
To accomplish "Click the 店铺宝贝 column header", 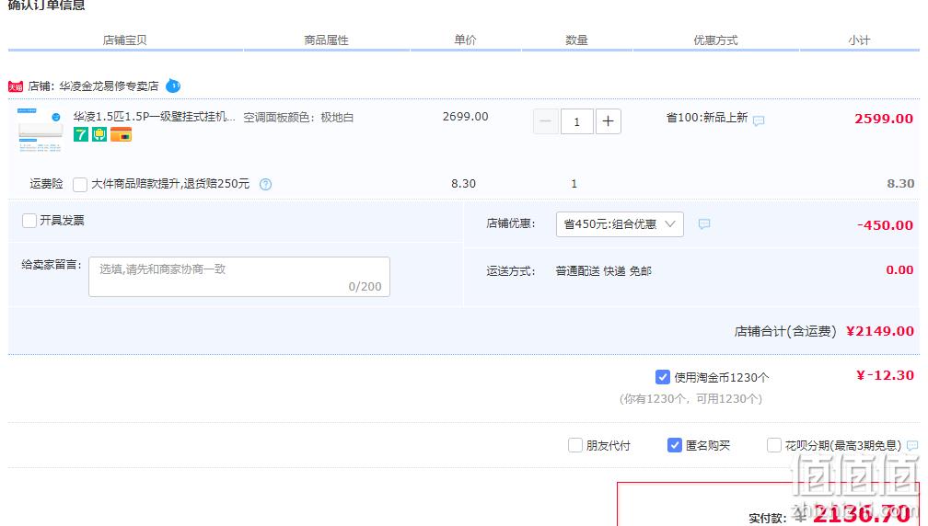I will pos(125,40).
